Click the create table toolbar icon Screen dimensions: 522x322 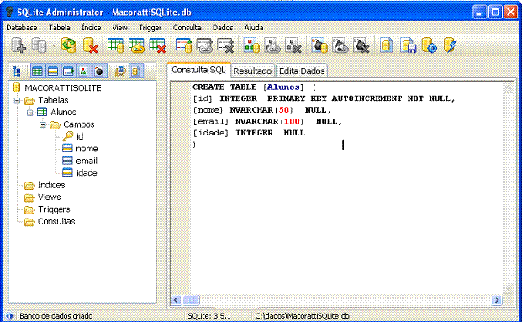115,45
